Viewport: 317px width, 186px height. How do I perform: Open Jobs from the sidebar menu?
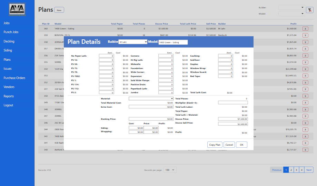[7, 23]
